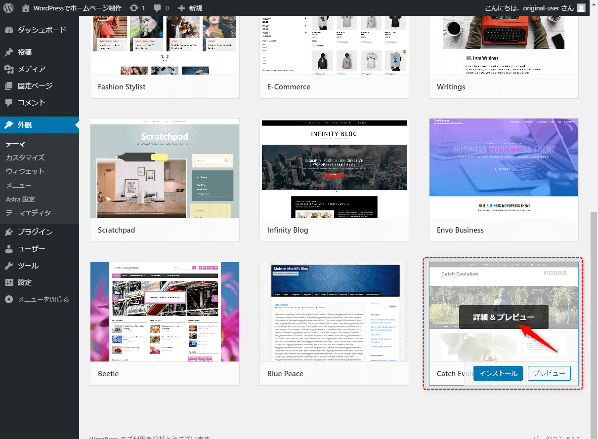Open the comments bubble icon in admin bar

click(158, 8)
